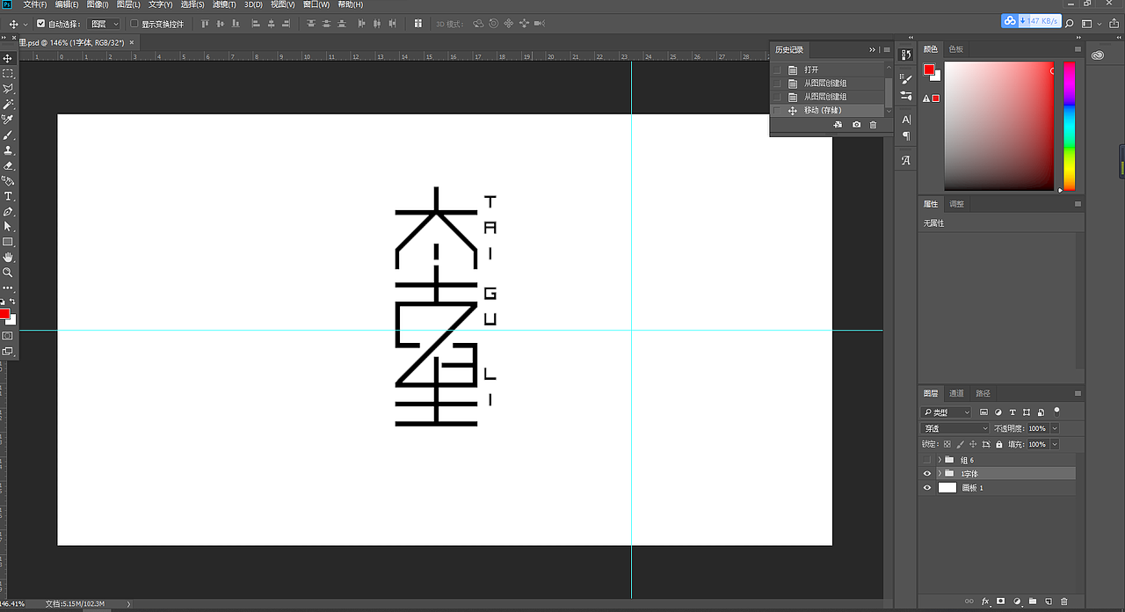Open the auto-select 图层 dropdown
Image resolution: width=1125 pixels, height=612 pixels.
(x=105, y=24)
